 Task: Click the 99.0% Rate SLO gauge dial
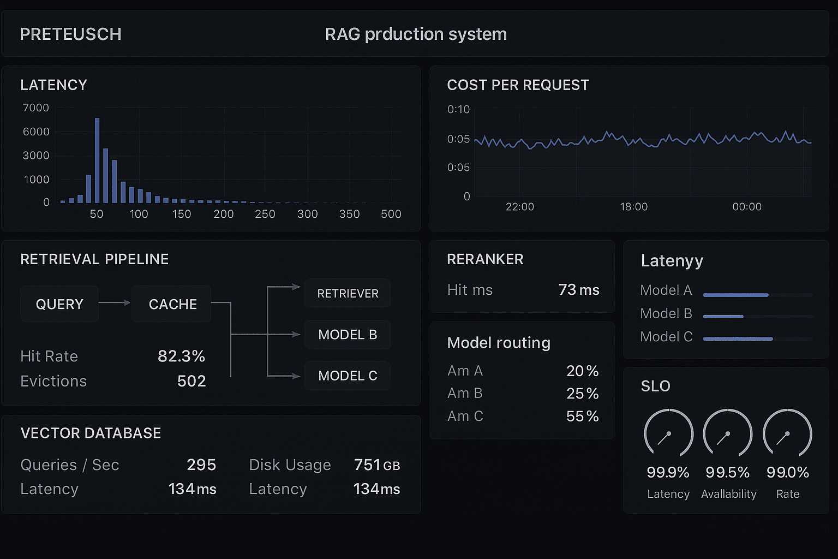(x=787, y=433)
